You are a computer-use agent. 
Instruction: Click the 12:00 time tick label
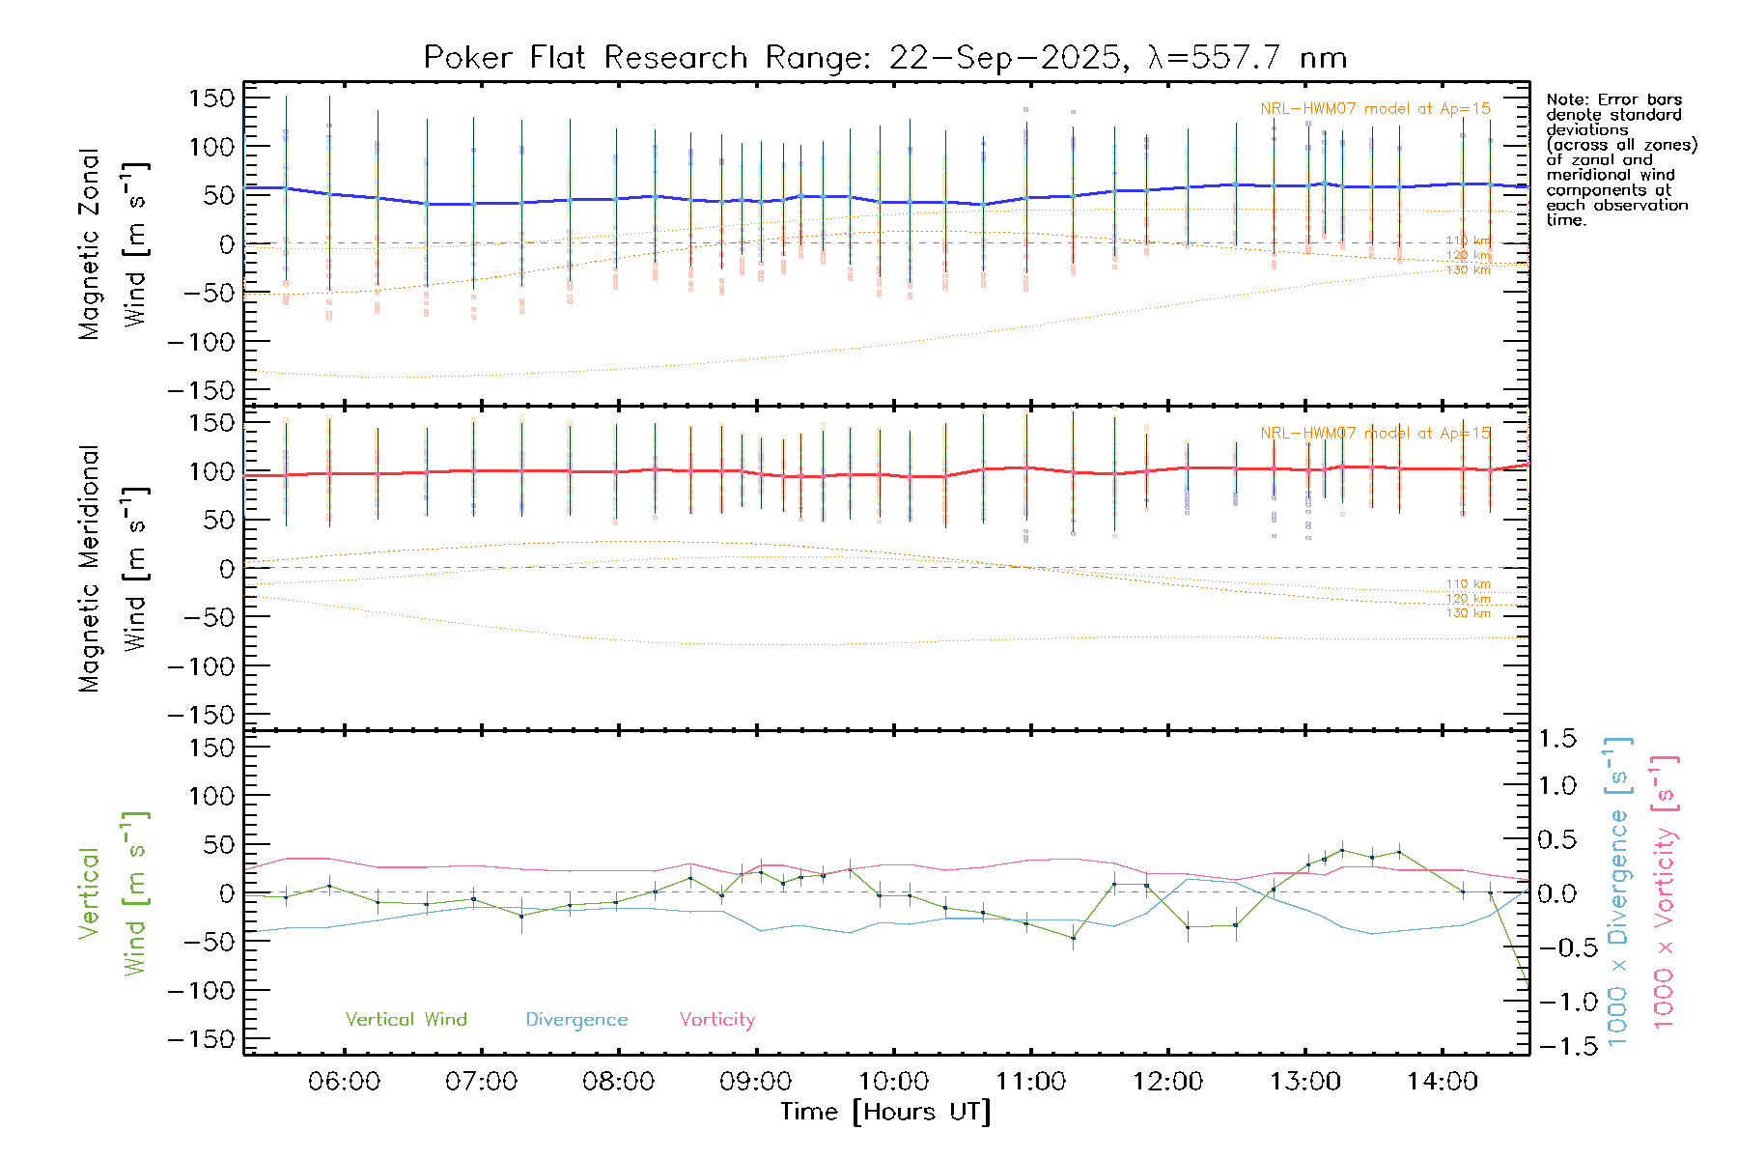point(1167,1082)
